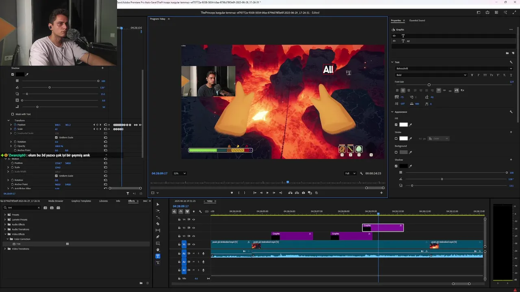The height and width of the screenshot is (292, 520).
Task: Expand the Audio Effects folder
Action: (x=5, y=225)
